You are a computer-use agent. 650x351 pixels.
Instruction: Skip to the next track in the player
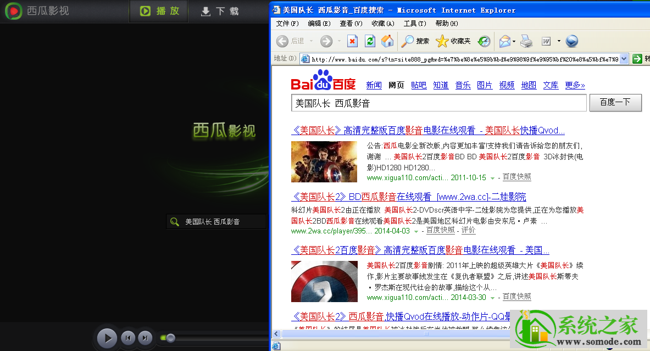(x=145, y=338)
